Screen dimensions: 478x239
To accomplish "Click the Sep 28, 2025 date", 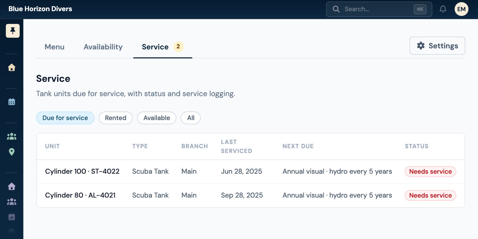I will pyautogui.click(x=242, y=195).
